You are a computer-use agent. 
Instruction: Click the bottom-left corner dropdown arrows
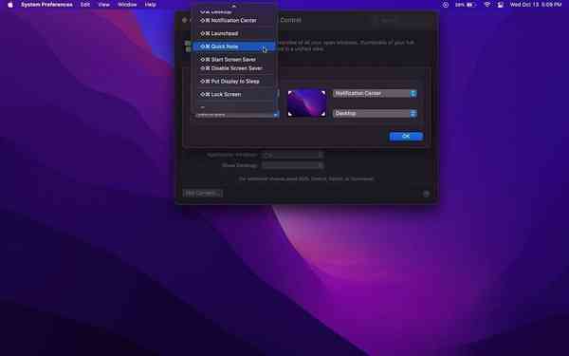tap(276, 115)
